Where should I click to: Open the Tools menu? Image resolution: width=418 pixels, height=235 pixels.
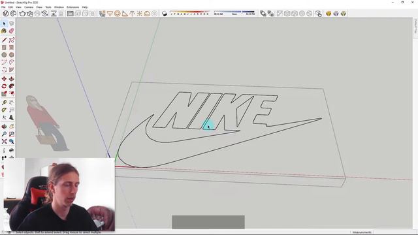point(48,7)
